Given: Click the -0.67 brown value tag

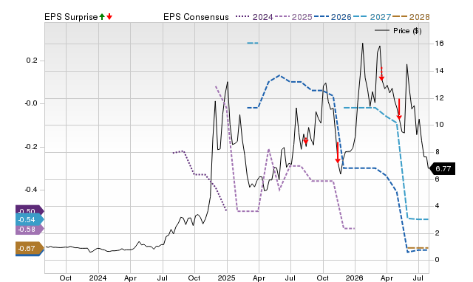Looking at the screenshot, I should (30, 249).
